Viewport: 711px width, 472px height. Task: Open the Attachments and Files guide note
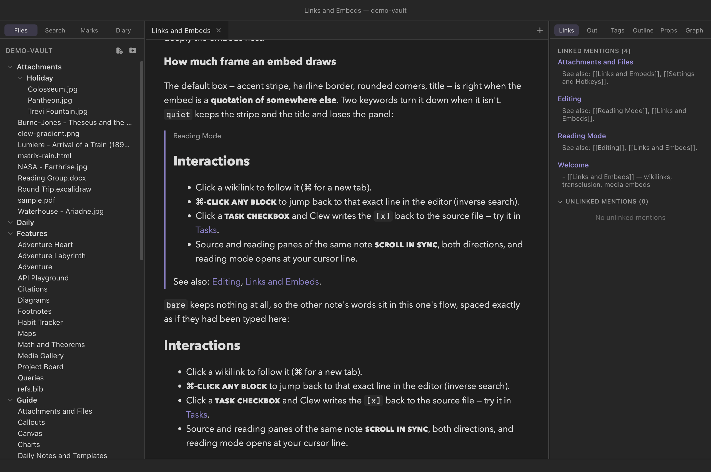click(x=55, y=411)
